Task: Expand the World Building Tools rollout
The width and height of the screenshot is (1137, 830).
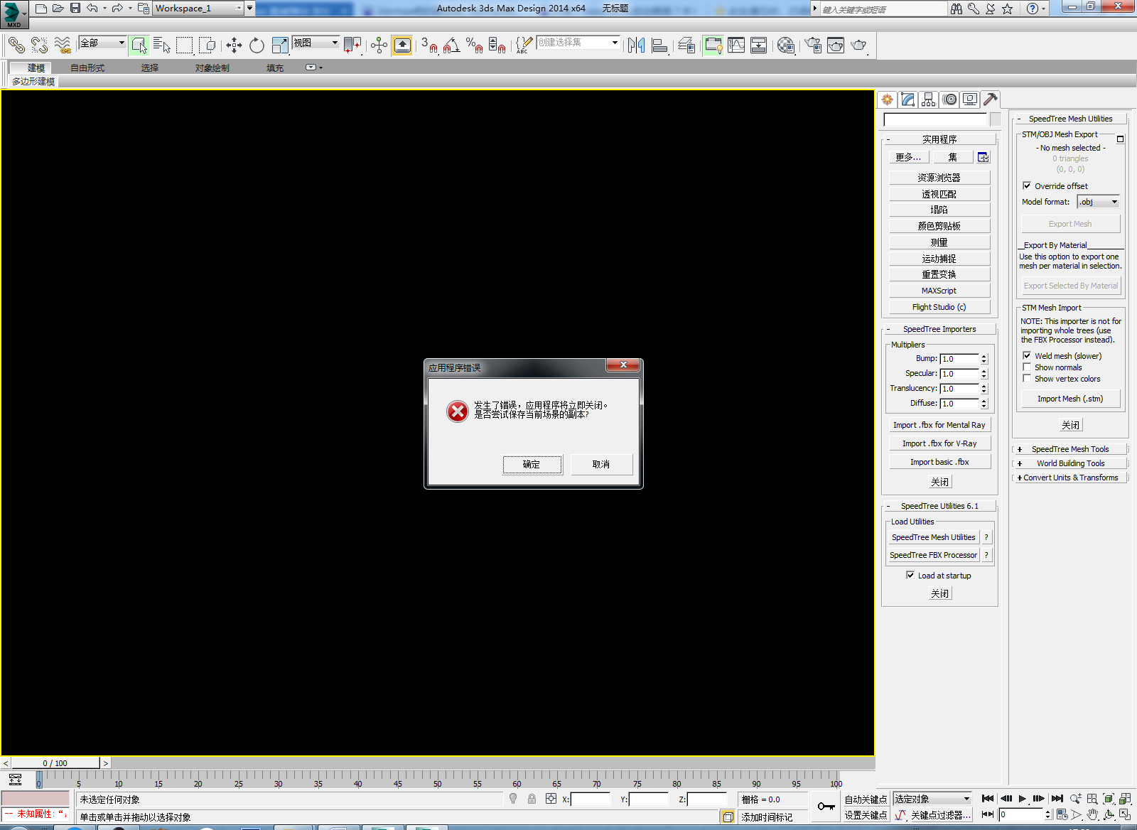Action: 1070,463
